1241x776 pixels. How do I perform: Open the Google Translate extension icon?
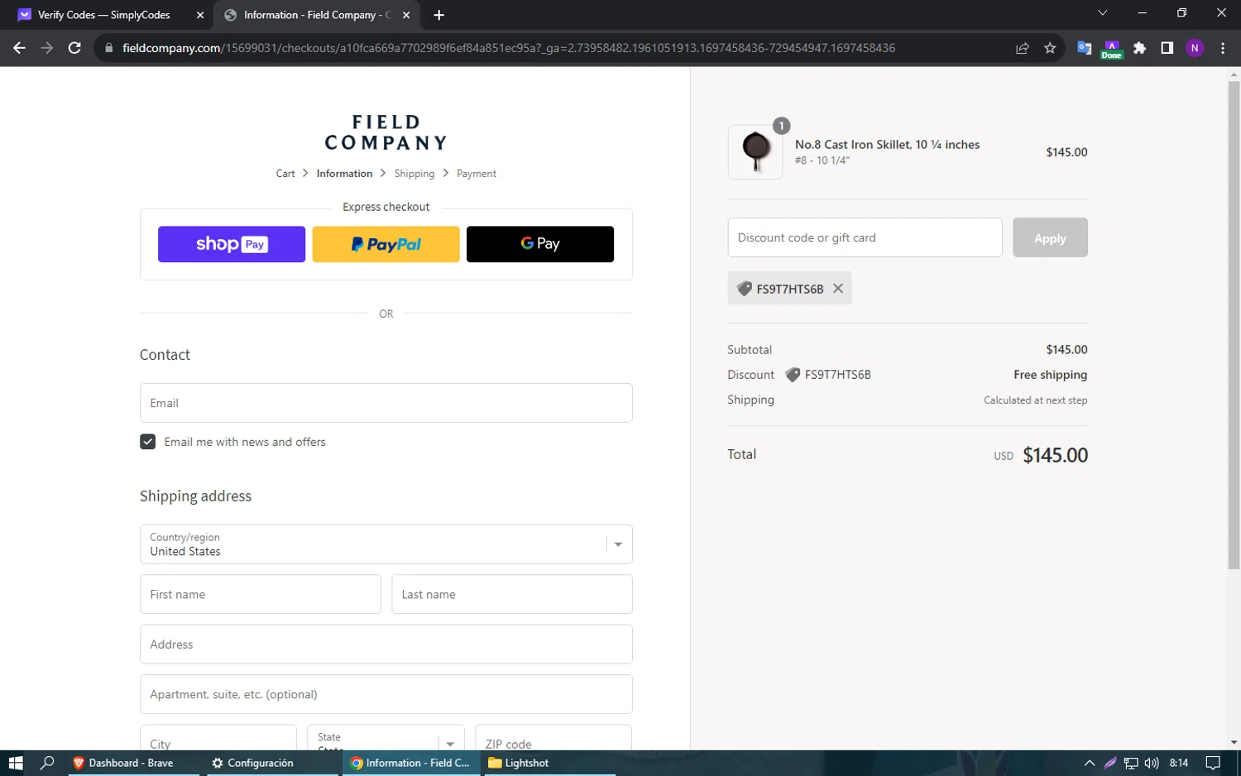pos(1084,48)
